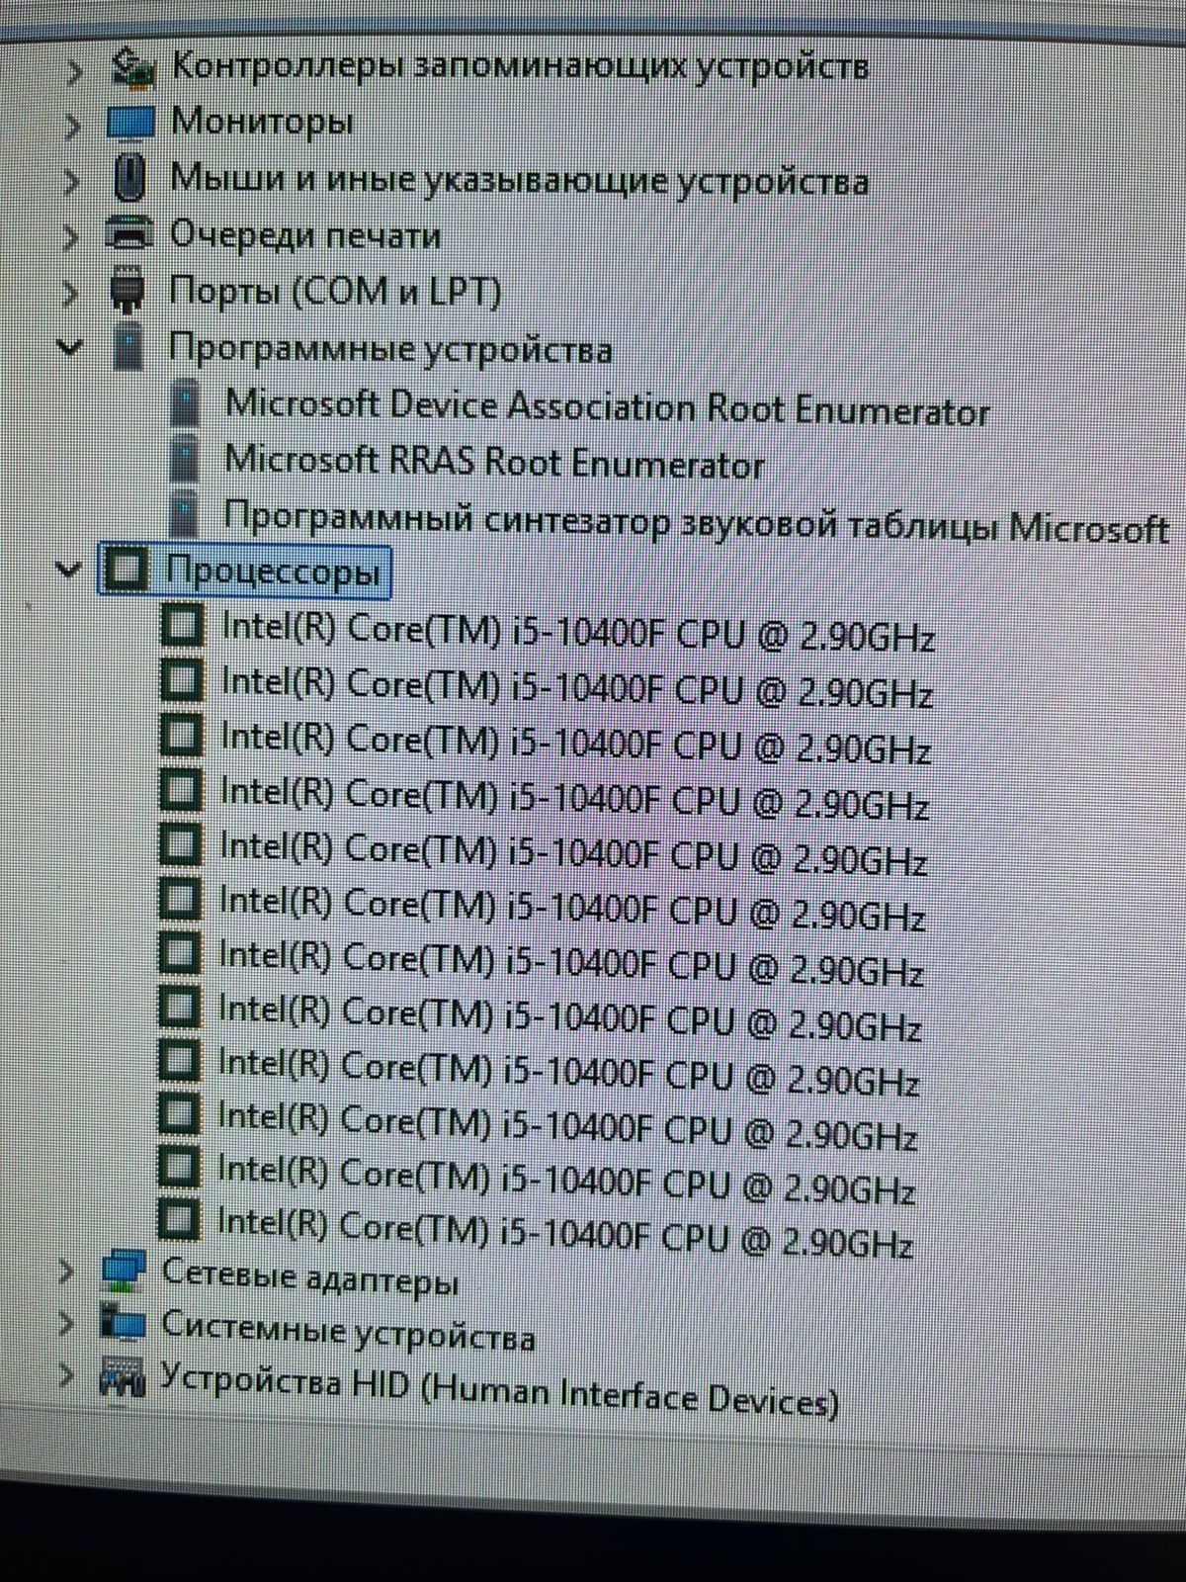The height and width of the screenshot is (1582, 1186).
Task: Expand the Системные устройства category
Action: pos(64,1323)
